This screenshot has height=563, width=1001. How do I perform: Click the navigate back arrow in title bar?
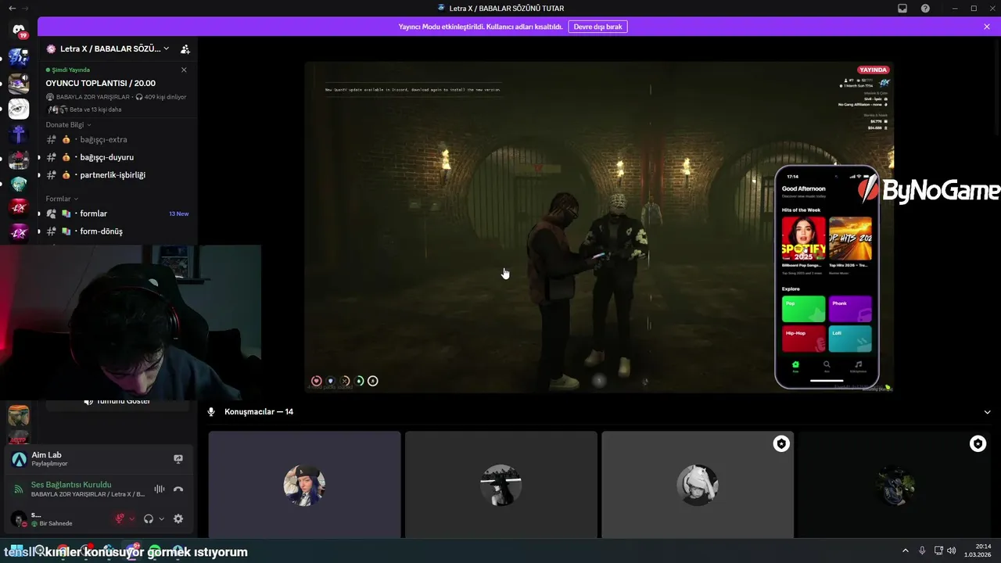tap(12, 9)
